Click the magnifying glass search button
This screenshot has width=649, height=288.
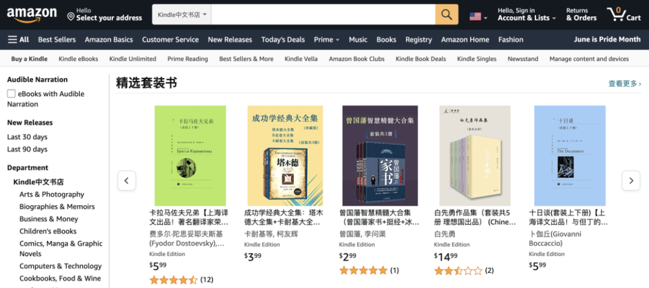pos(446,14)
